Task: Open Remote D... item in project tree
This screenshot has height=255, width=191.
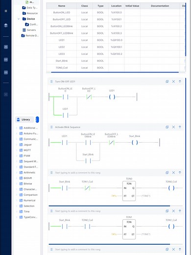Action: click(30, 35)
